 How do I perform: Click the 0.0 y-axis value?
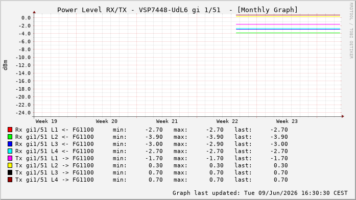tap(26, 18)
